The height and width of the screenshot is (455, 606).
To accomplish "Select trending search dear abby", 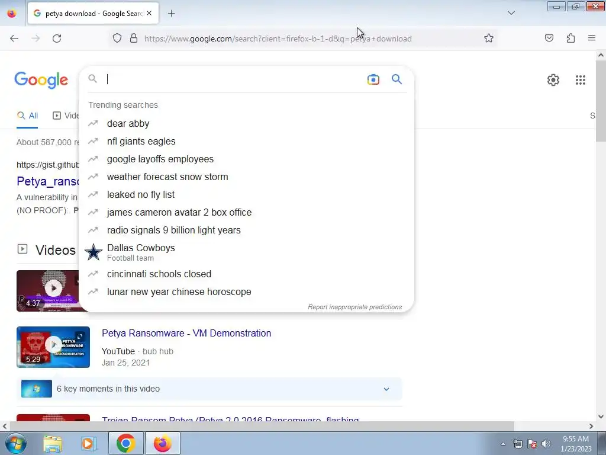I will point(247,123).
